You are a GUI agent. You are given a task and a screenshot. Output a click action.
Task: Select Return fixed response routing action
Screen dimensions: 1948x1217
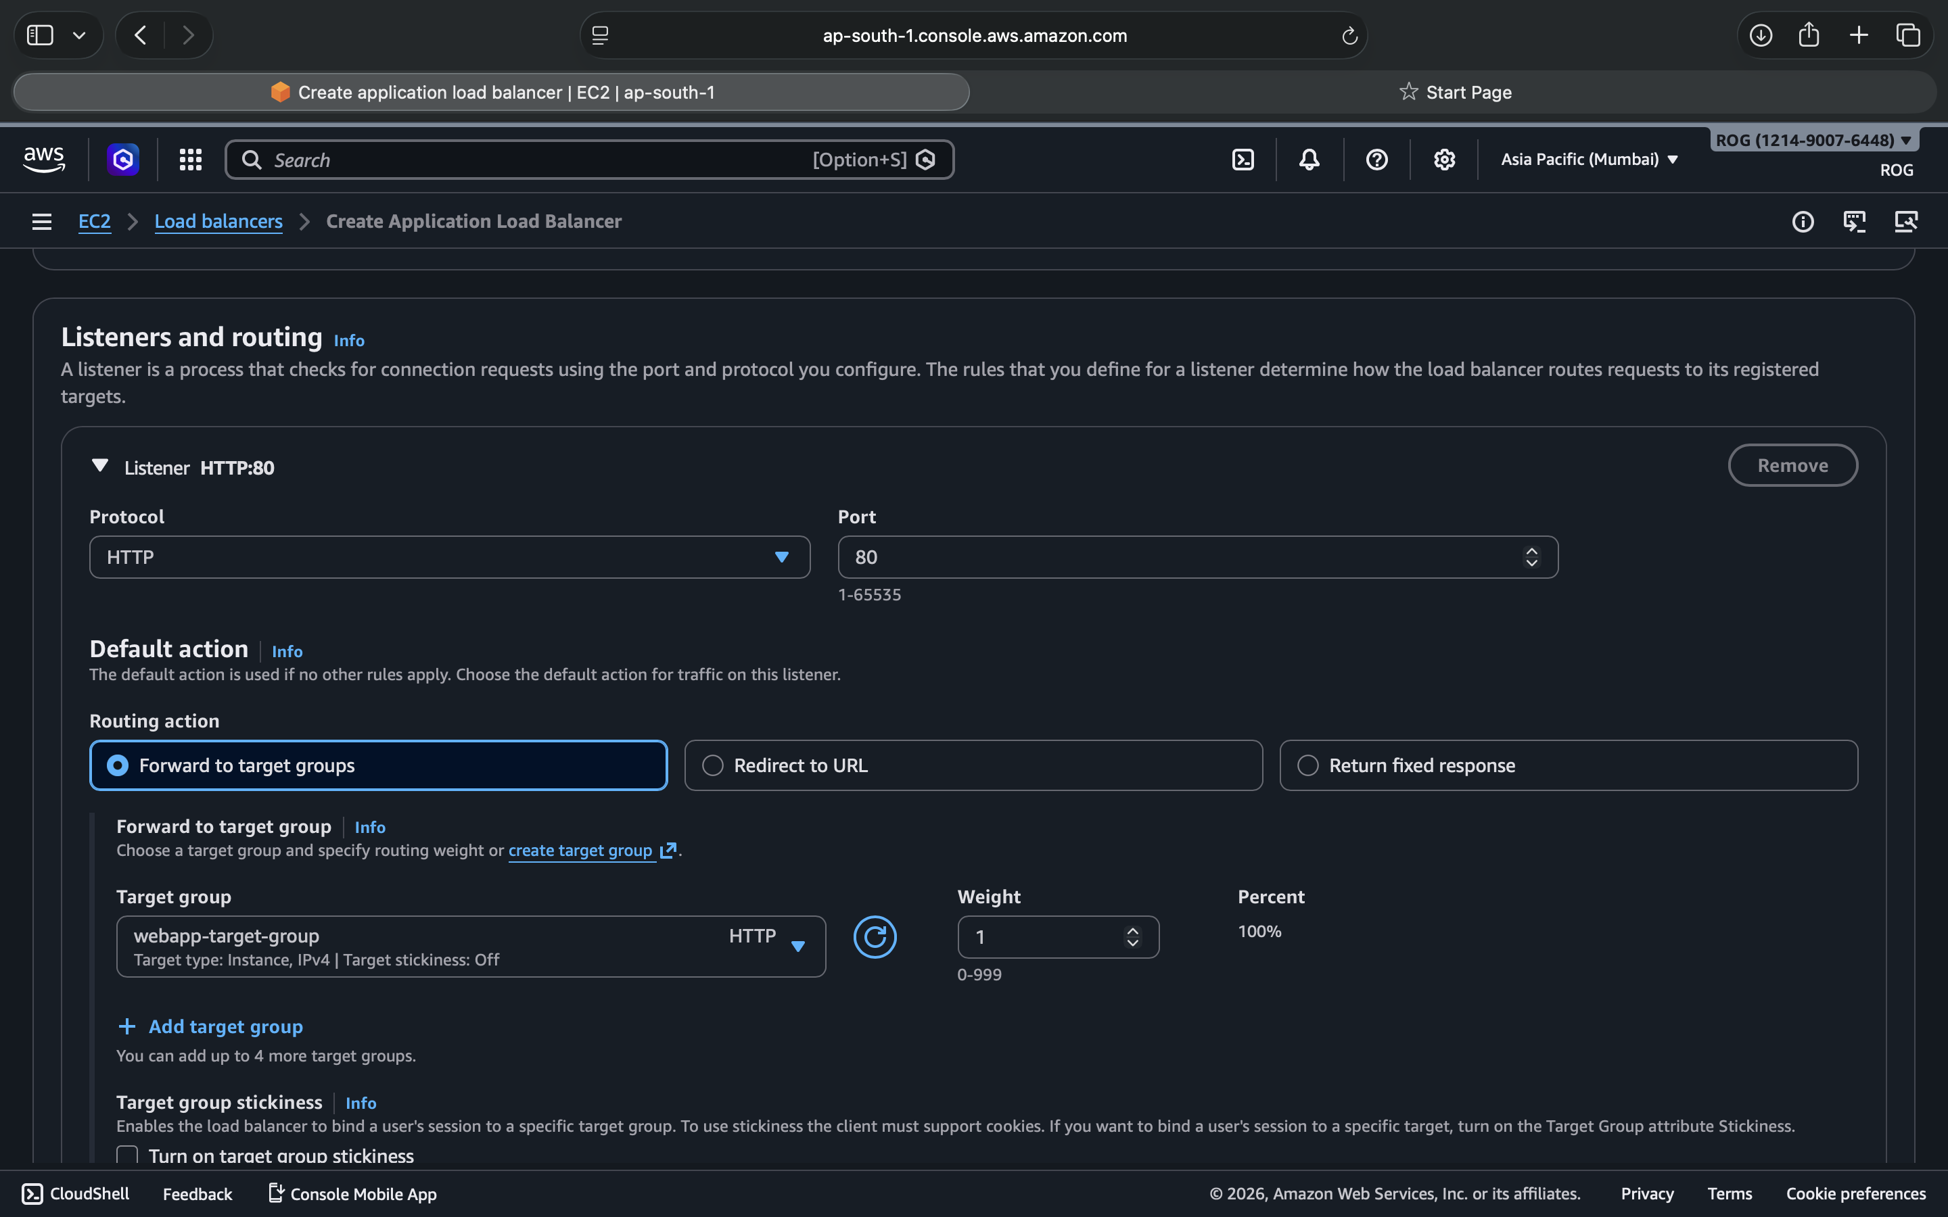click(x=1308, y=765)
